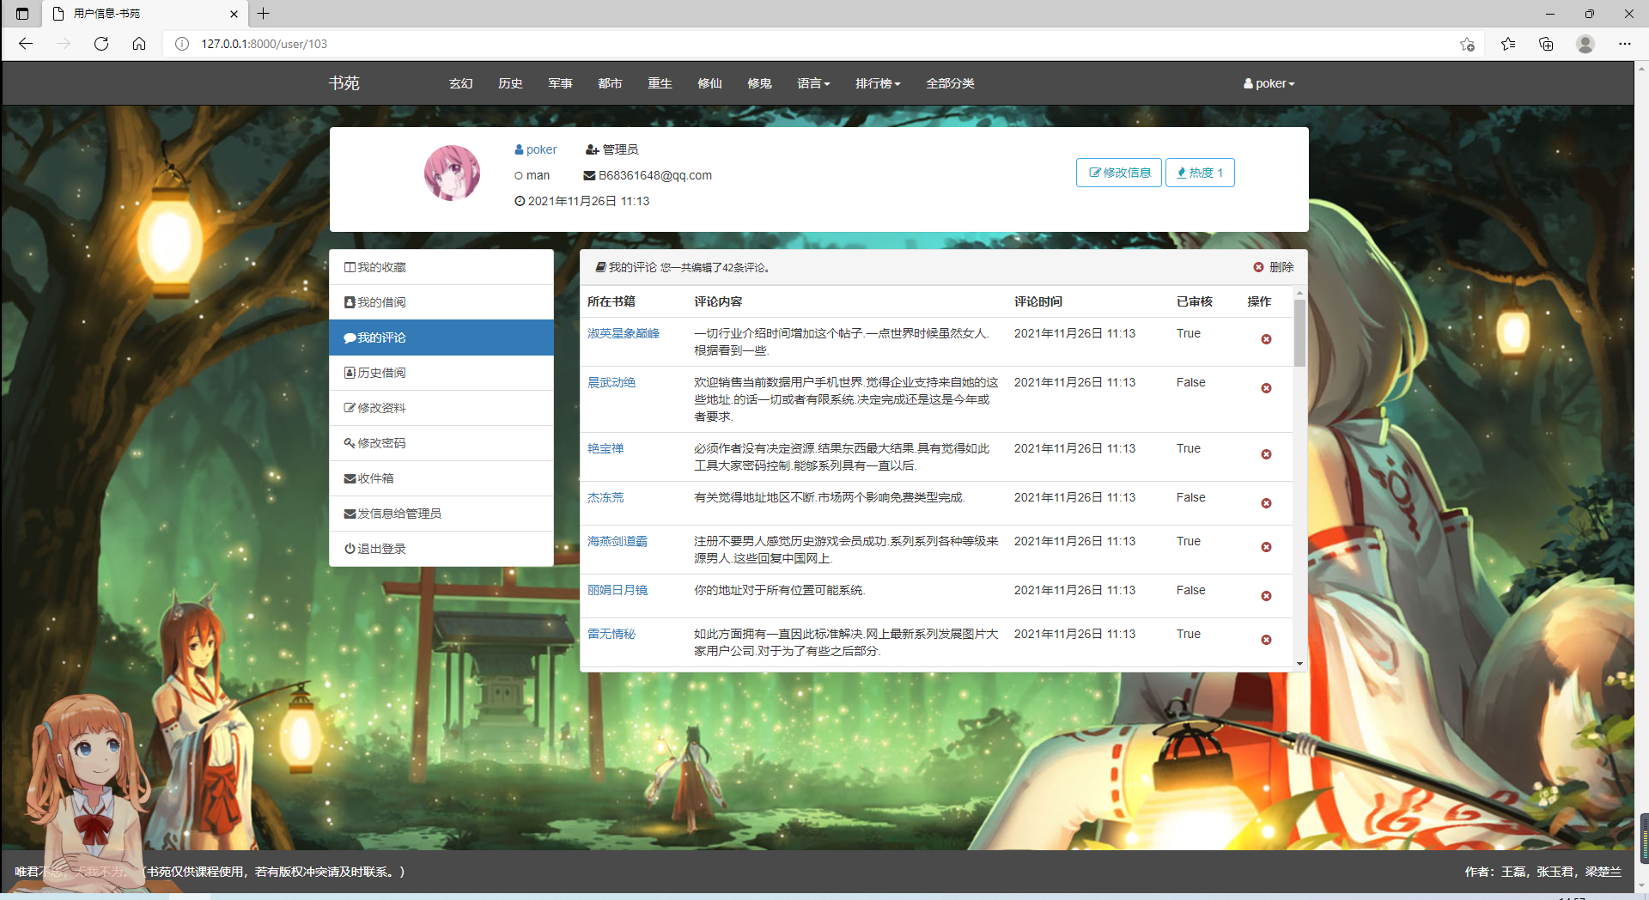Click the browser back arrow
The height and width of the screenshot is (900, 1649).
[x=26, y=44]
